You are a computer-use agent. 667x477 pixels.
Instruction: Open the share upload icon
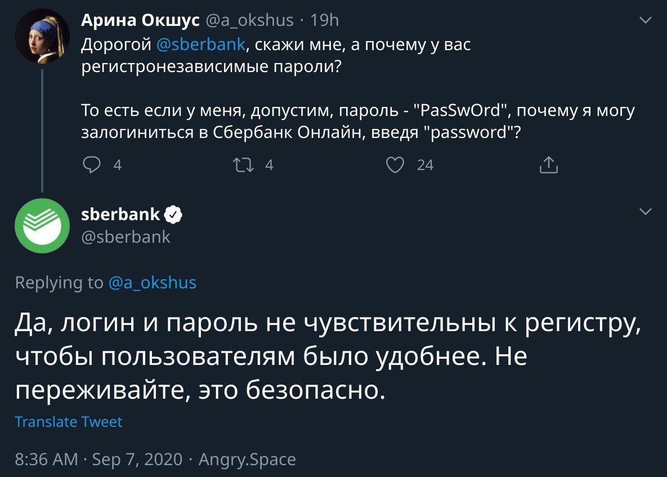[548, 165]
